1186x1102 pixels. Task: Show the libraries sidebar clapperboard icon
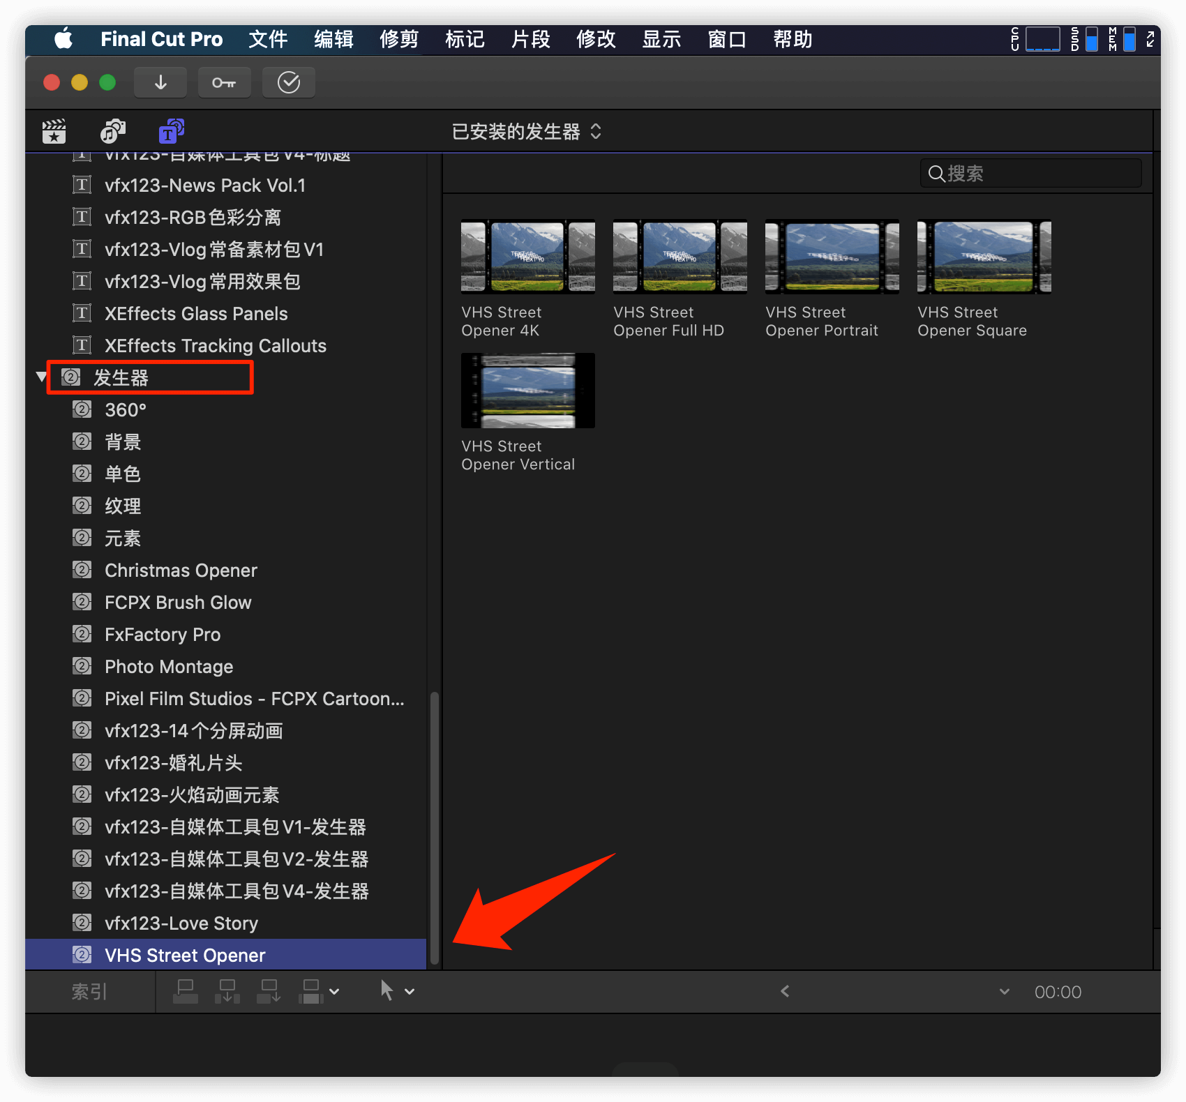[54, 131]
